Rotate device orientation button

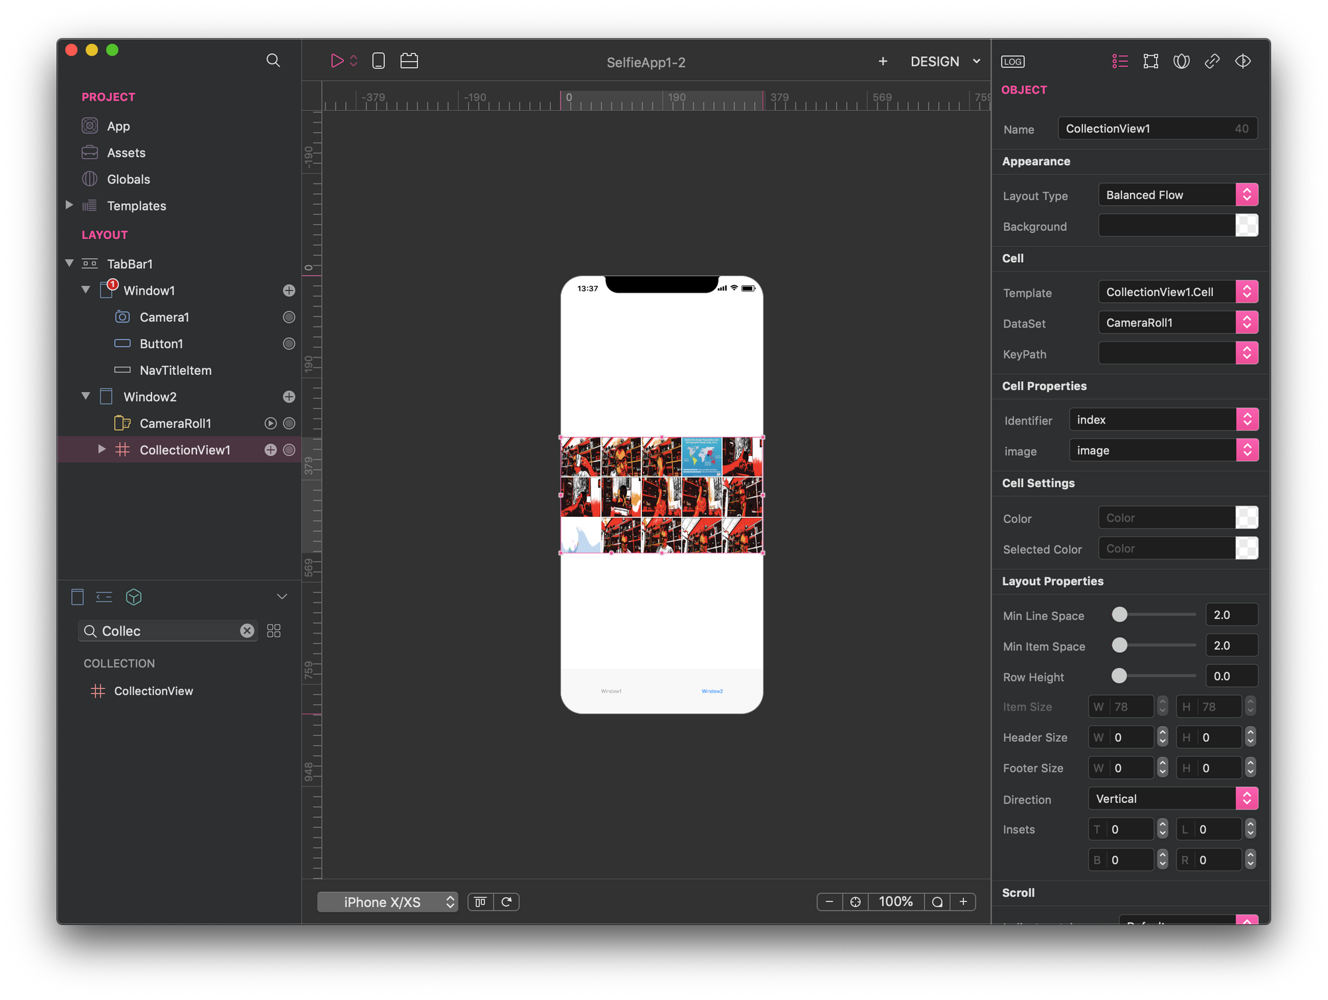[x=507, y=902]
